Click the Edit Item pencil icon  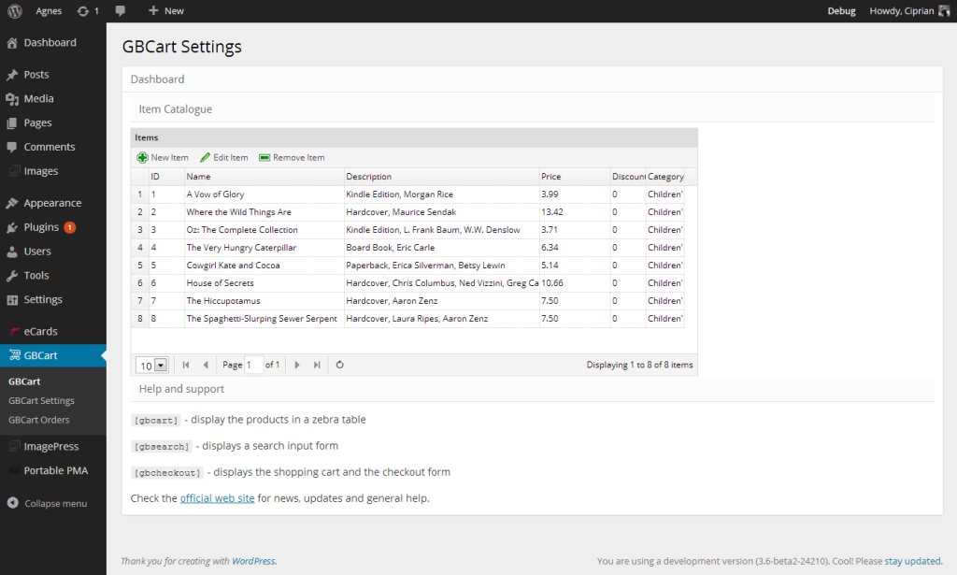tap(205, 157)
